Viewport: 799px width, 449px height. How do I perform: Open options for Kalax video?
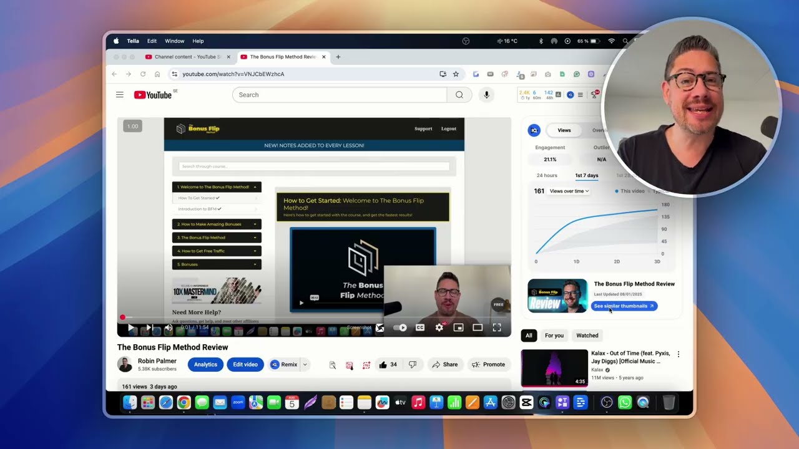[679, 354]
